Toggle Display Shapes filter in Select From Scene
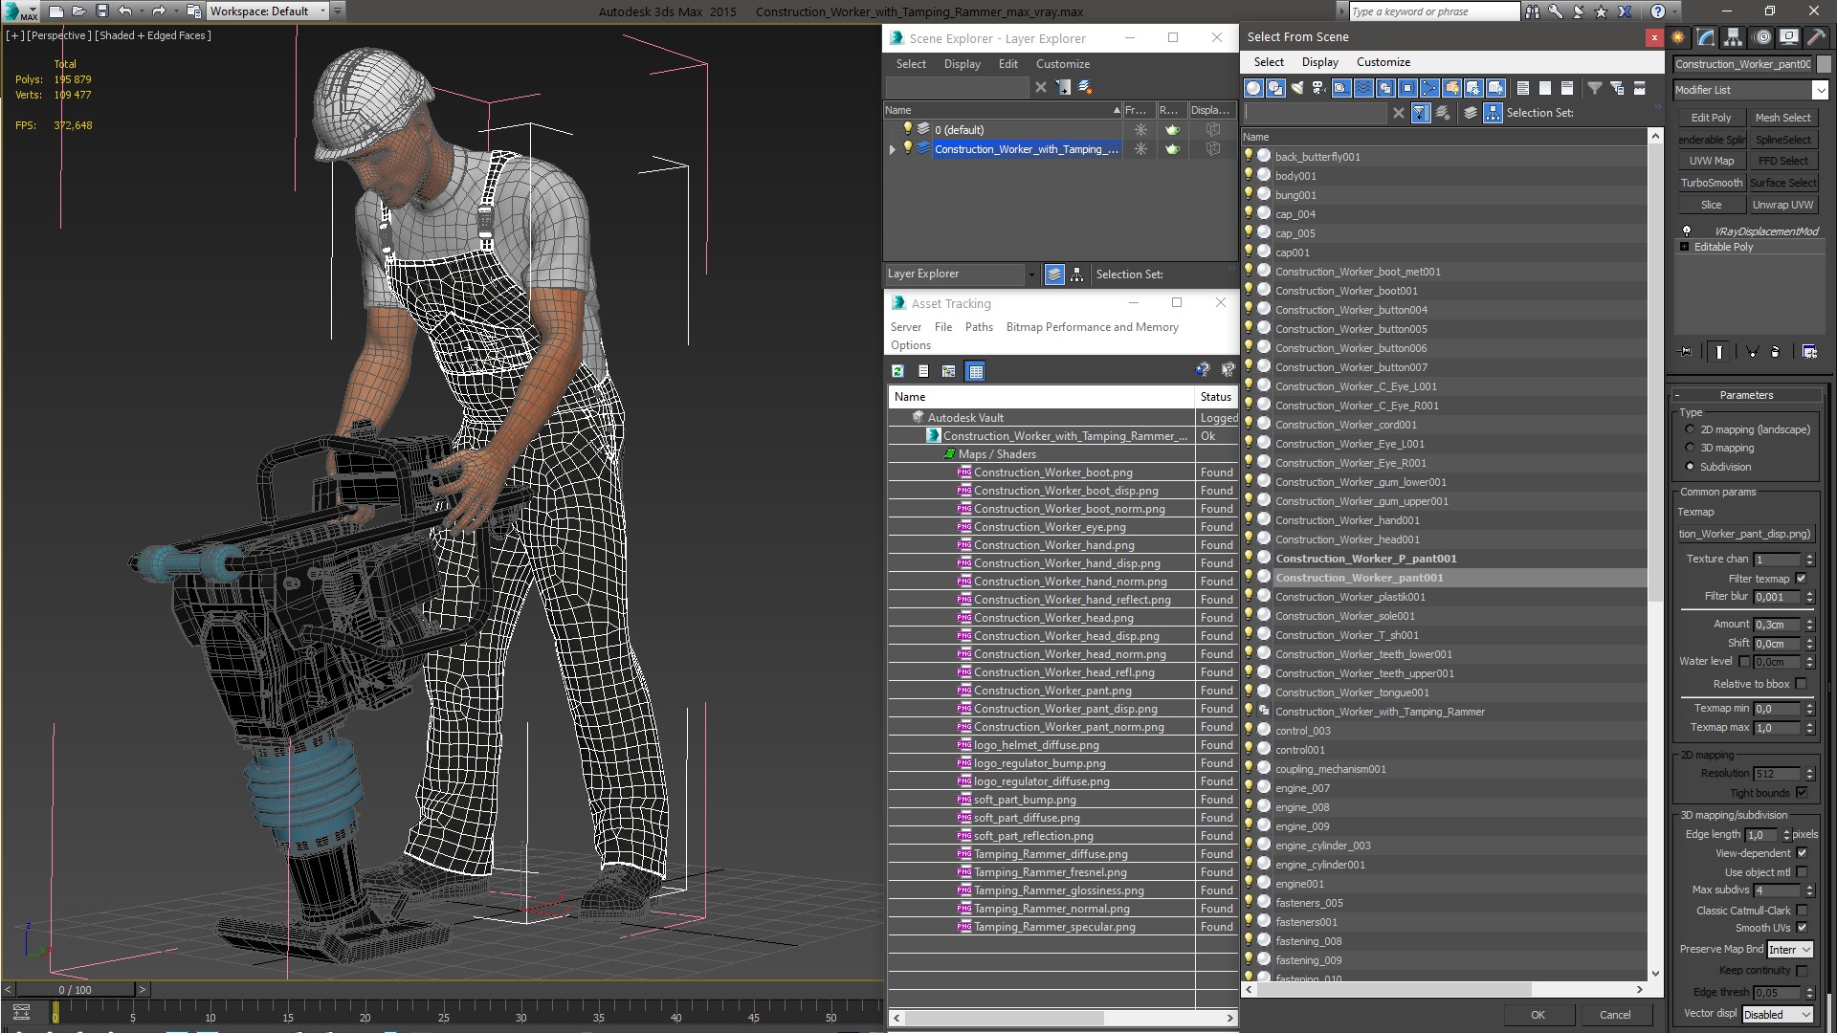The image size is (1837, 1033). (x=1275, y=88)
